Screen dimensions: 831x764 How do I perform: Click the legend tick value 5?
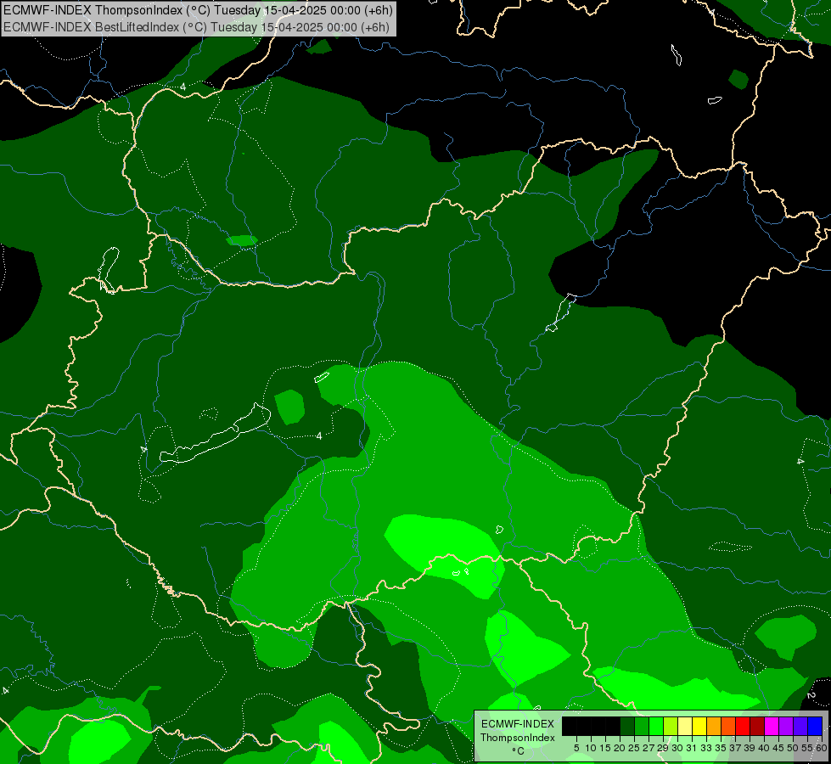[x=576, y=748]
